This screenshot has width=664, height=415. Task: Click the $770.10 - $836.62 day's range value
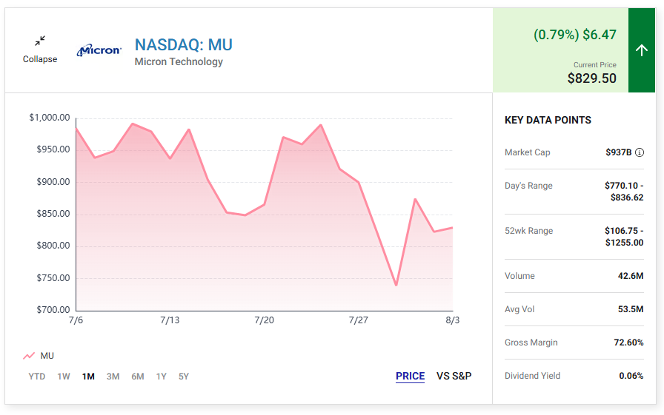coord(624,192)
